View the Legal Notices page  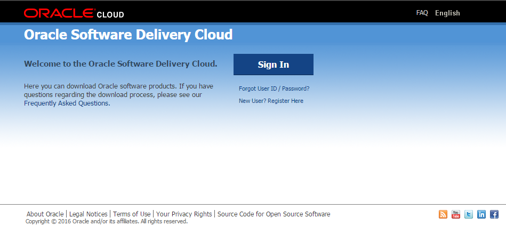88,214
